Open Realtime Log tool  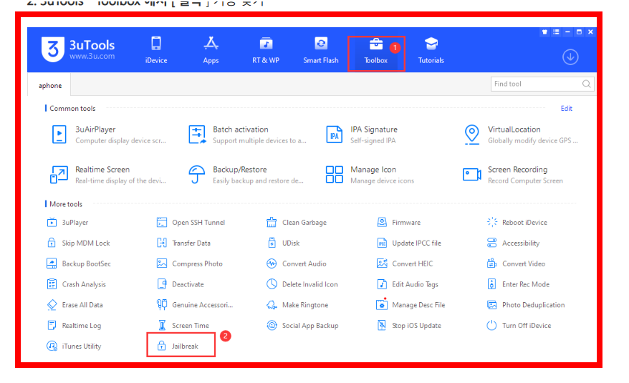click(74, 325)
